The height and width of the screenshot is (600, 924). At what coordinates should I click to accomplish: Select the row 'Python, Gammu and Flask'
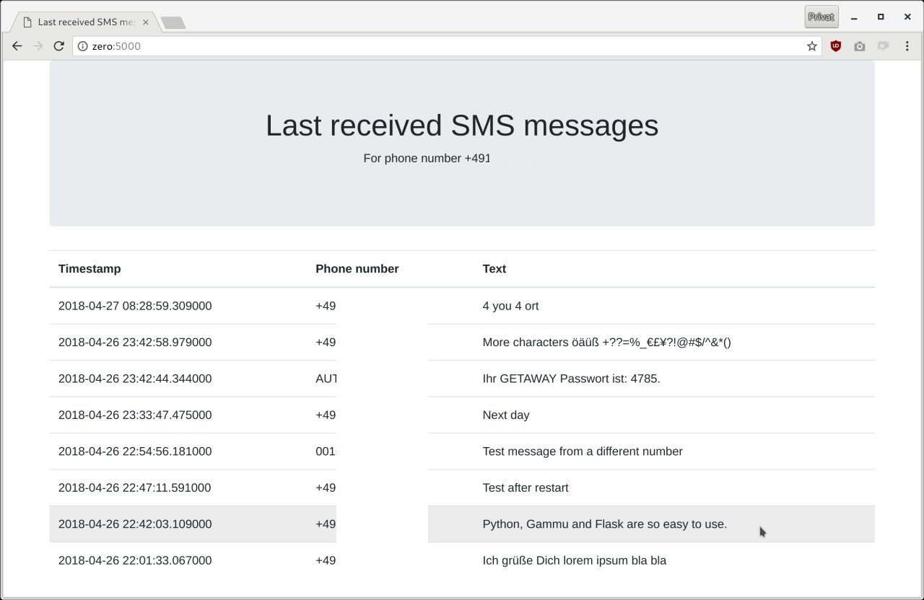462,524
